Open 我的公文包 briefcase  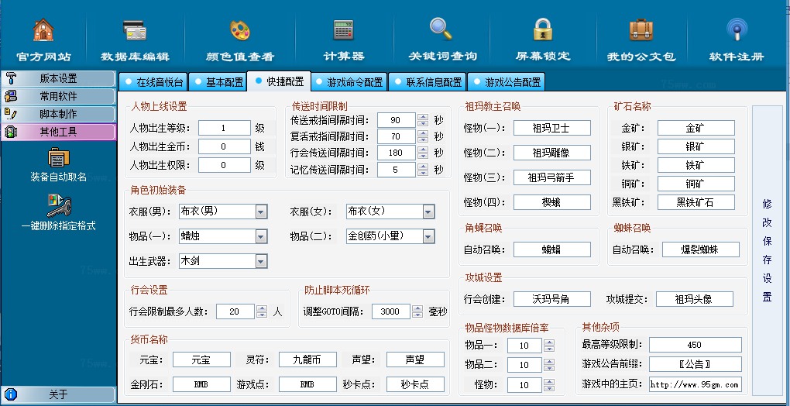coord(641,31)
